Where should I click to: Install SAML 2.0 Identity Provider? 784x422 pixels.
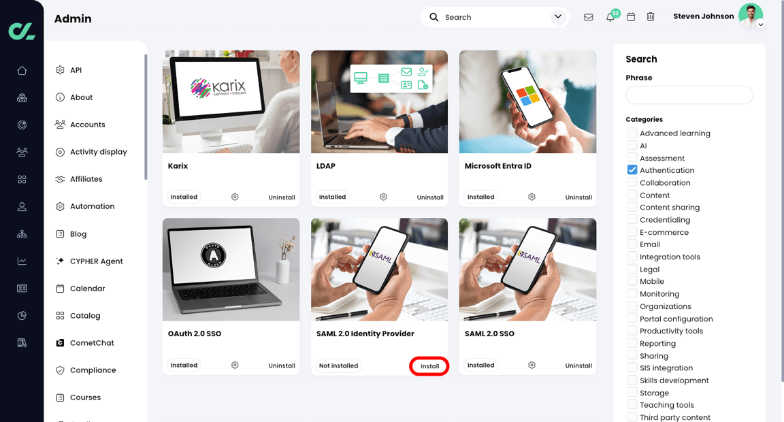(x=429, y=366)
